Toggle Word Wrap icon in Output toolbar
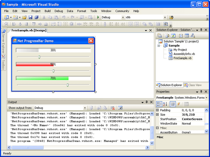The image size is (210, 157). coord(120,108)
